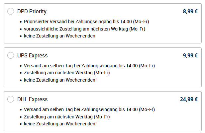Click the last bullet point under DHL Express

pos(21,124)
